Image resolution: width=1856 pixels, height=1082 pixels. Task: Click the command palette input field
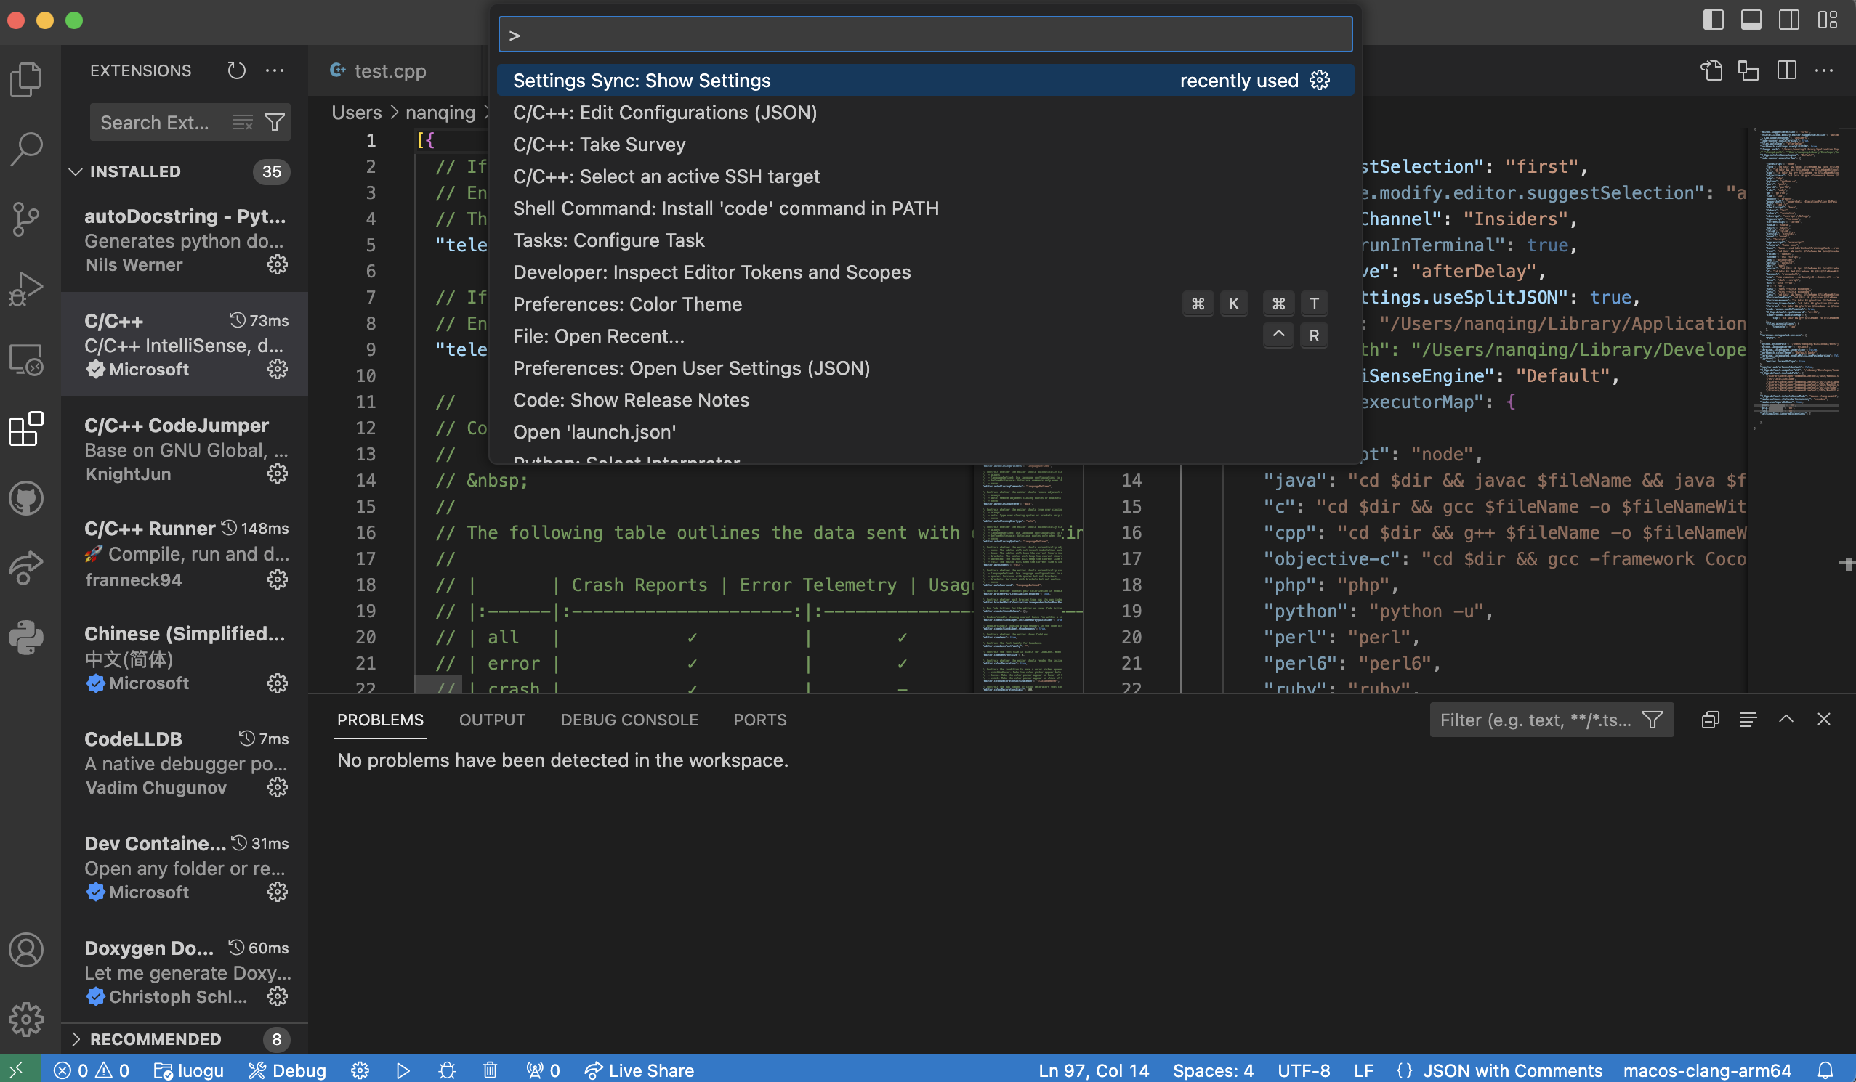(x=925, y=35)
